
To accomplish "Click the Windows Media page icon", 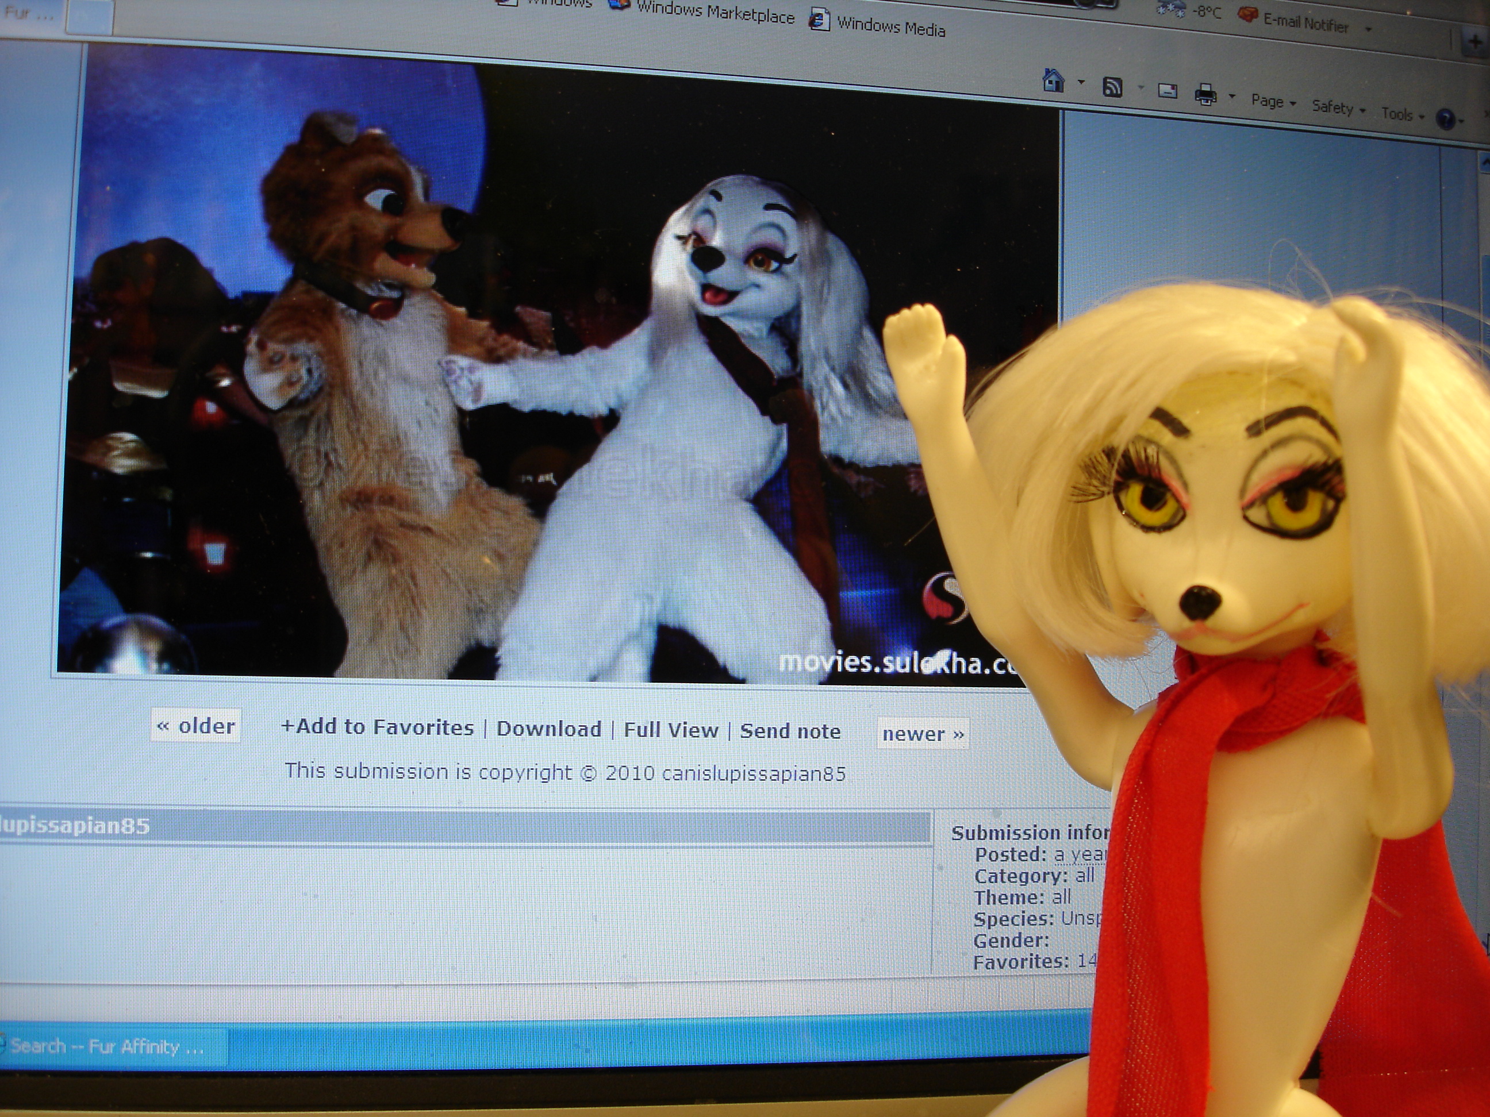I will (818, 19).
